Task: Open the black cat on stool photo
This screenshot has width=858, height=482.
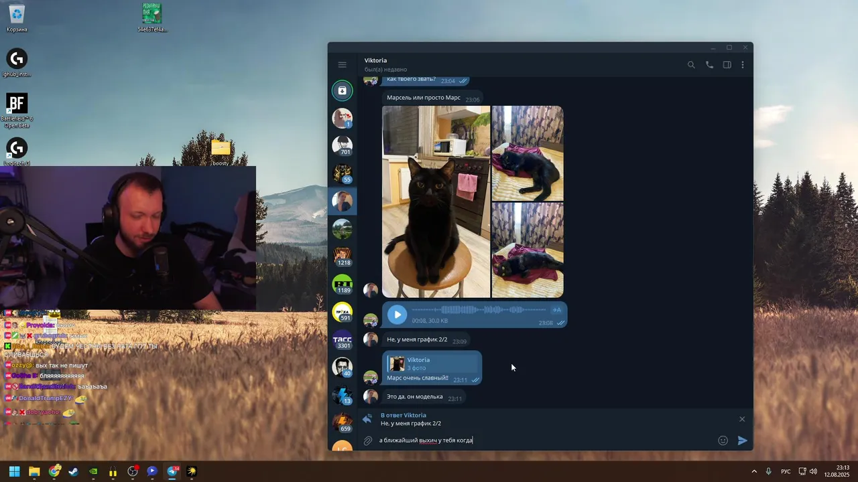Action: 436,202
